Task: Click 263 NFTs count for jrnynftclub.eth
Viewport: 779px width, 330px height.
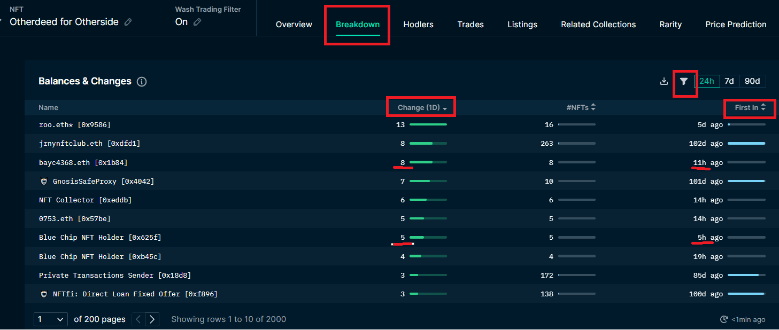Action: pyautogui.click(x=547, y=144)
